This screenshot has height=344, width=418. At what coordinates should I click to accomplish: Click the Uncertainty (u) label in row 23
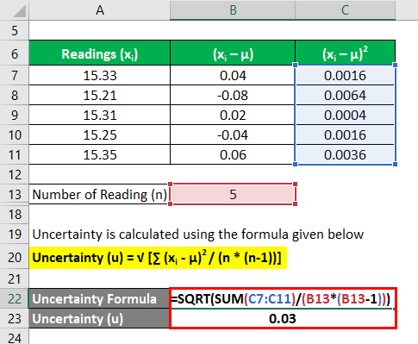pyautogui.click(x=99, y=318)
